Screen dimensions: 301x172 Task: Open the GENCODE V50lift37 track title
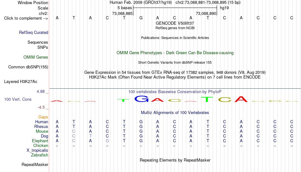click(175, 23)
